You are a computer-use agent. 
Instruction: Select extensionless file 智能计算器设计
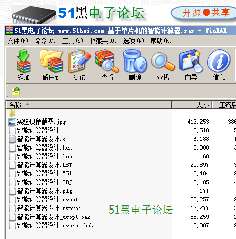tap(38, 130)
